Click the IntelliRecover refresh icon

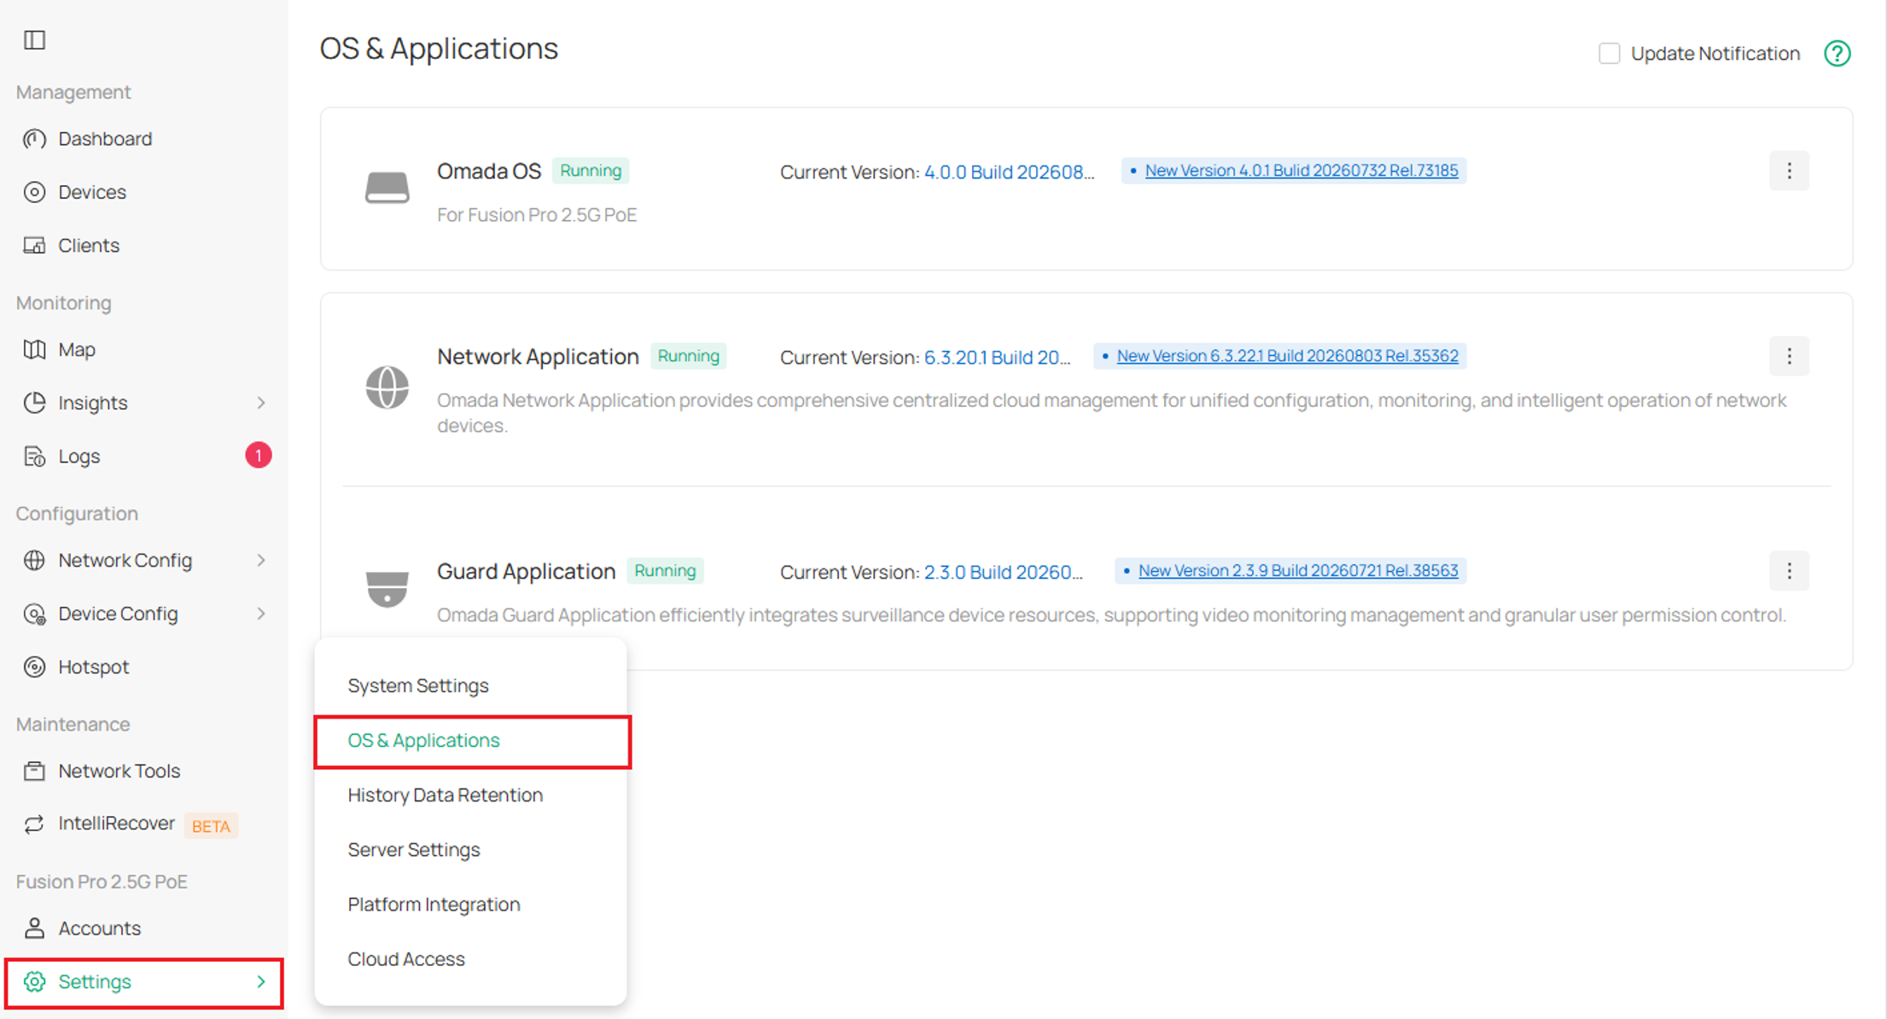[34, 824]
